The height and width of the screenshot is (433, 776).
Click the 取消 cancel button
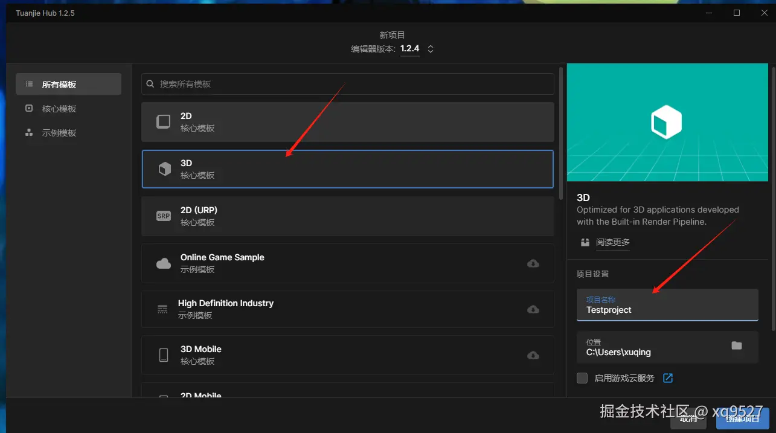click(688, 419)
